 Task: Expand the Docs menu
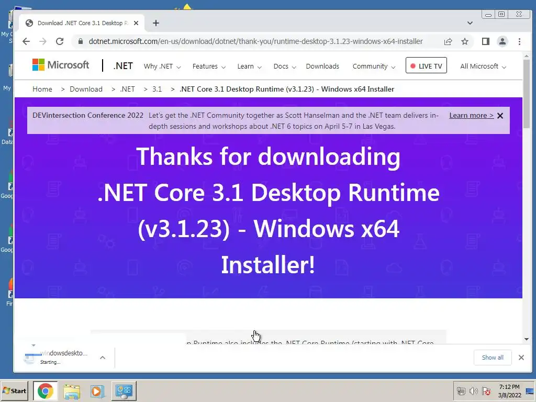(284, 66)
